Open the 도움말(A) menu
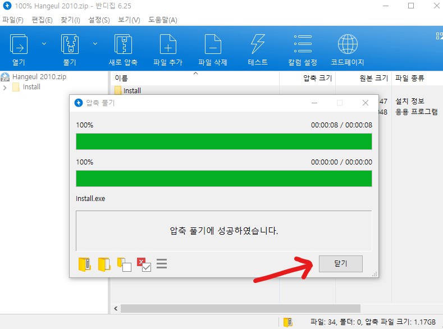 pyautogui.click(x=163, y=20)
